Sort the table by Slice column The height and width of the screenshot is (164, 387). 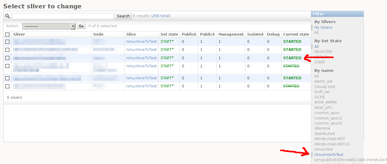pos(131,34)
